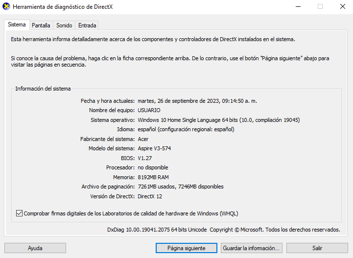
Task: Click the 'Esta herramienta informa detalladamente' sentence
Action: tap(153, 39)
